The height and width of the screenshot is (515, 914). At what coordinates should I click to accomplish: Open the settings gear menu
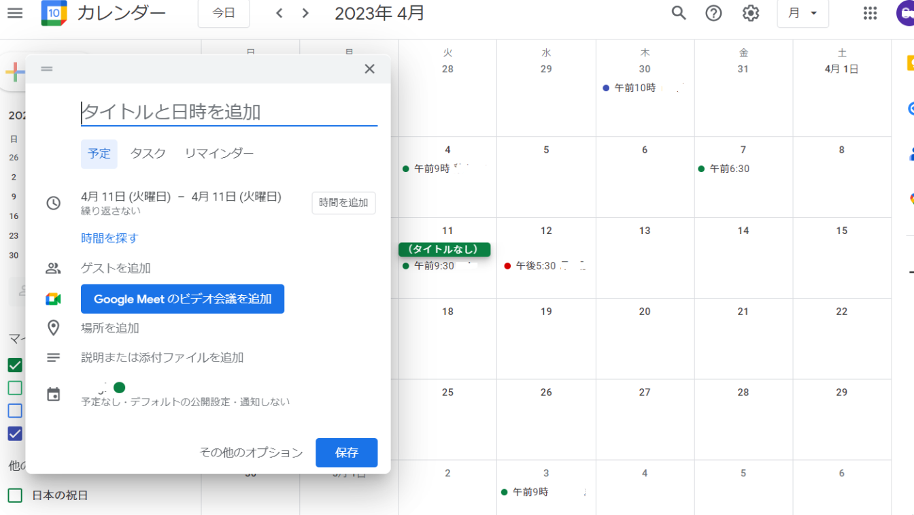click(x=750, y=13)
